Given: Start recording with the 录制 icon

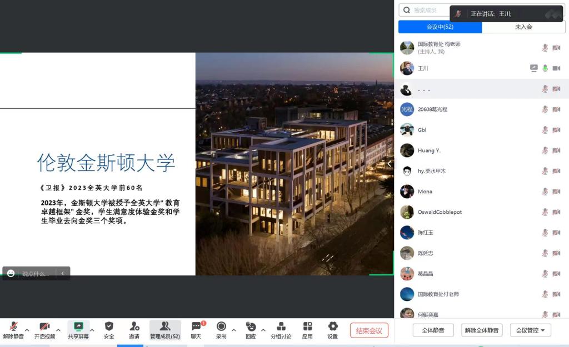Looking at the screenshot, I should click(x=221, y=326).
